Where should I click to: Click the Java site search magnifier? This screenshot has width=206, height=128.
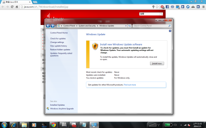pyautogui.click(x=161, y=14)
